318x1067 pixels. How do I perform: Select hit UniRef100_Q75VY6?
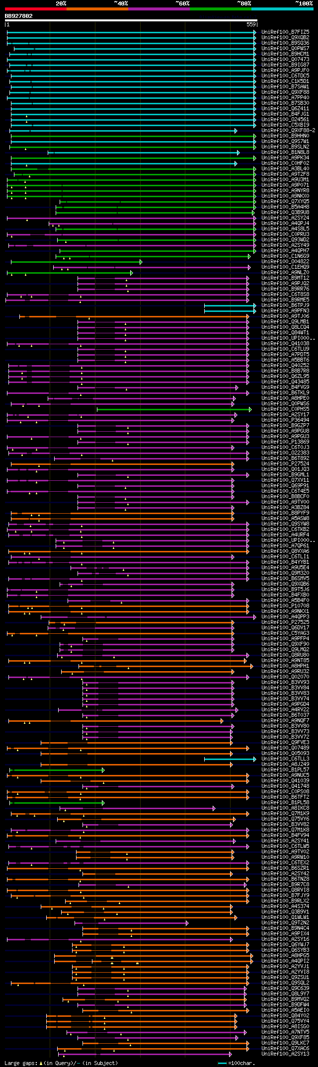click(x=285, y=819)
